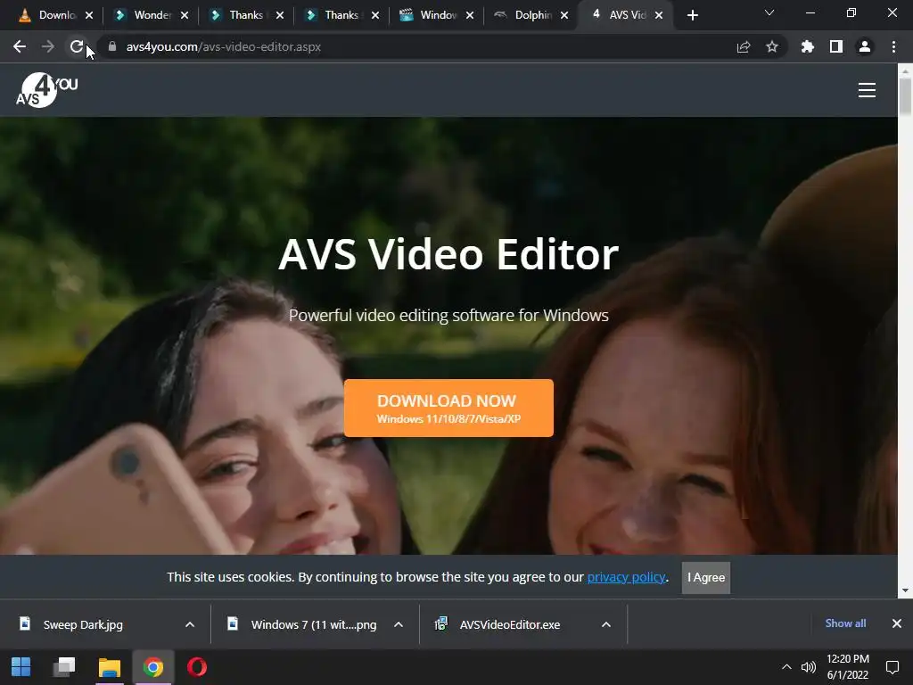Expand options for Windows 7 png download

click(x=399, y=624)
